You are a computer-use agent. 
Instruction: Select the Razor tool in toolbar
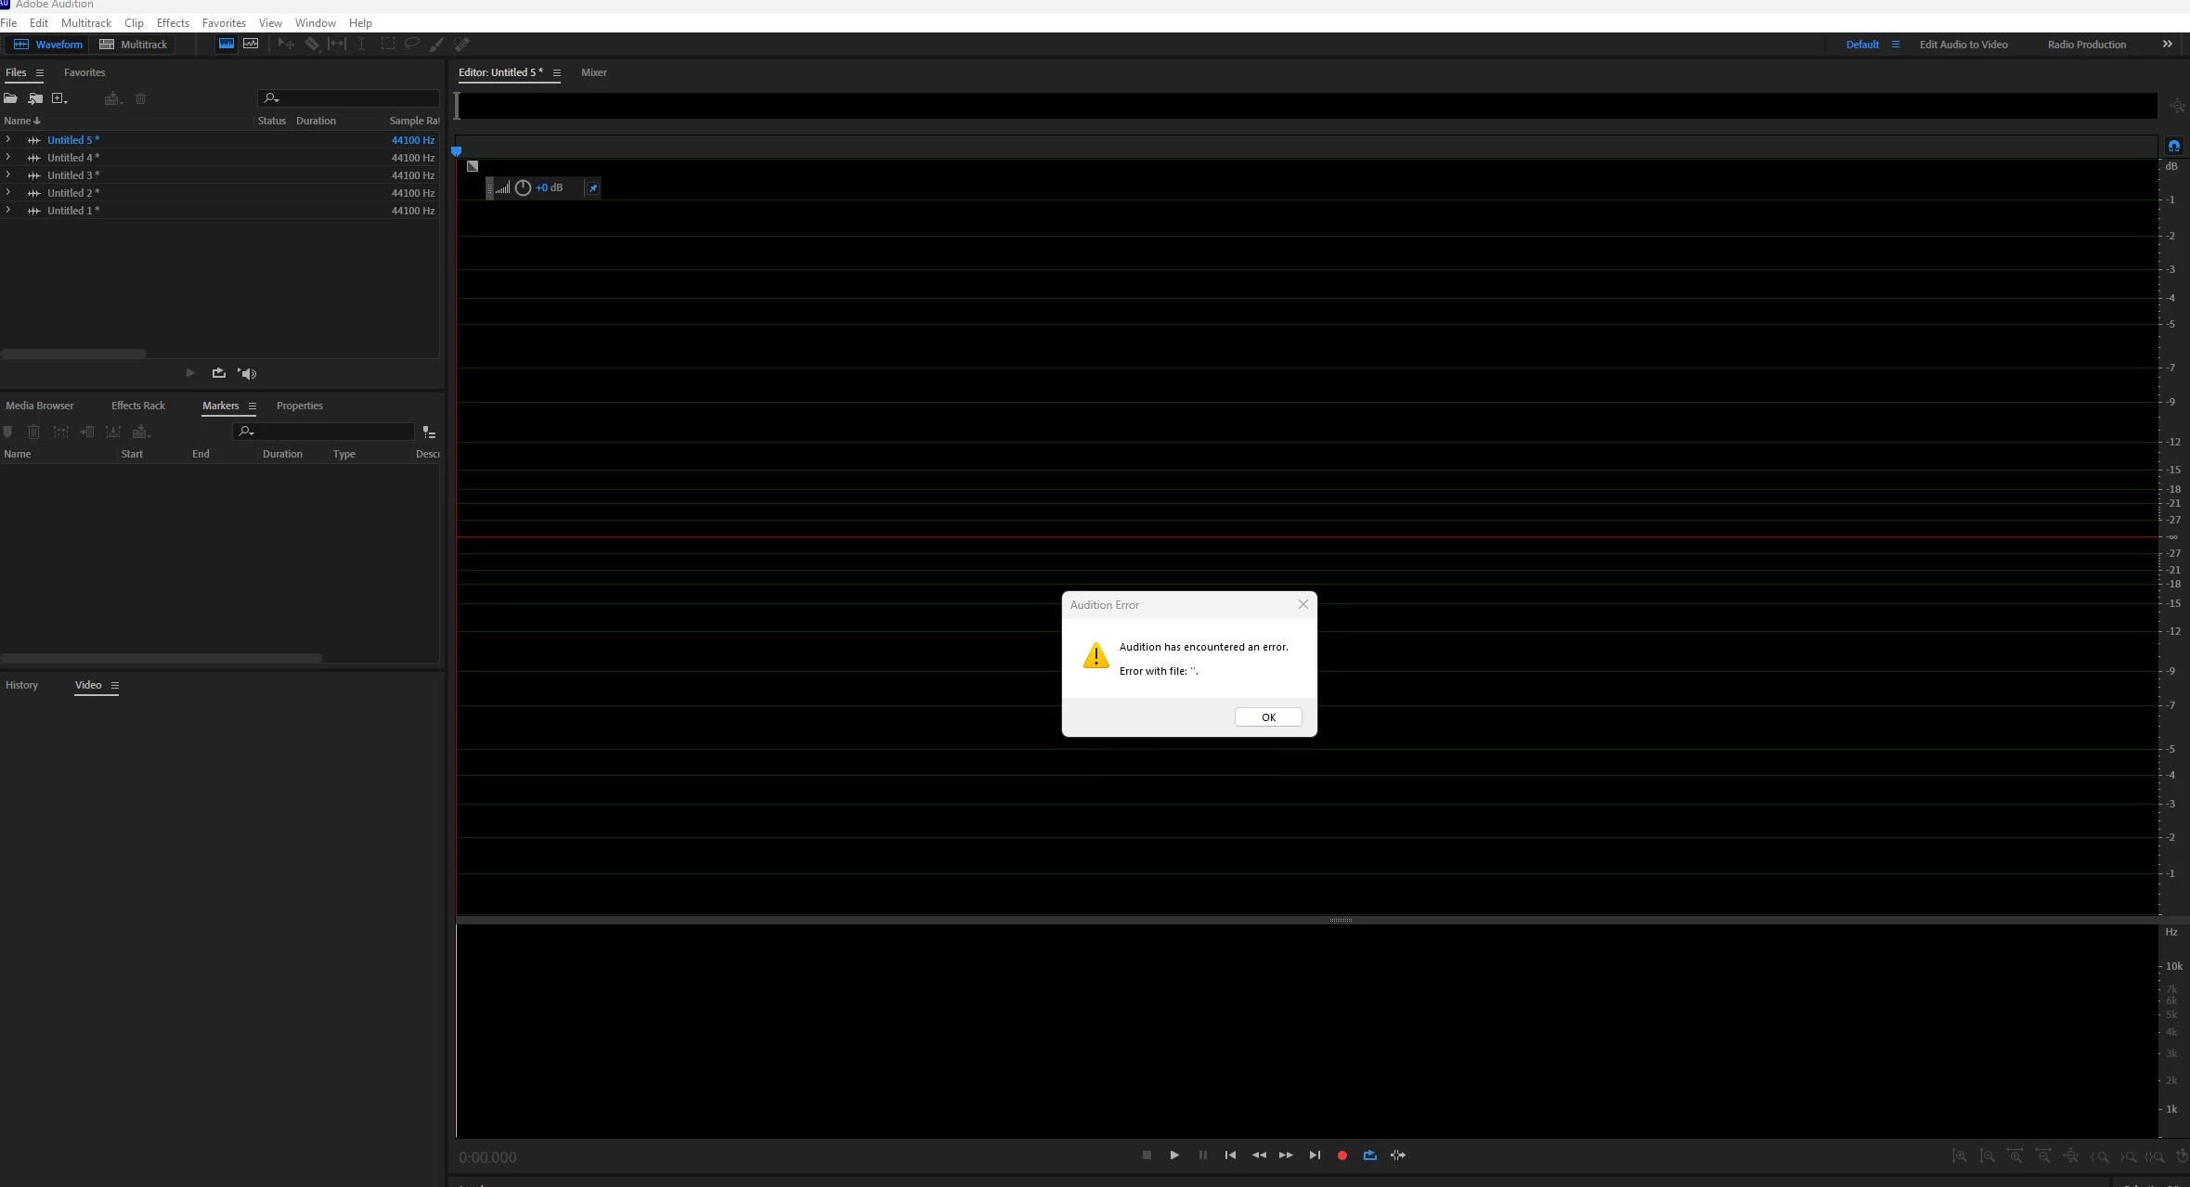[x=312, y=44]
